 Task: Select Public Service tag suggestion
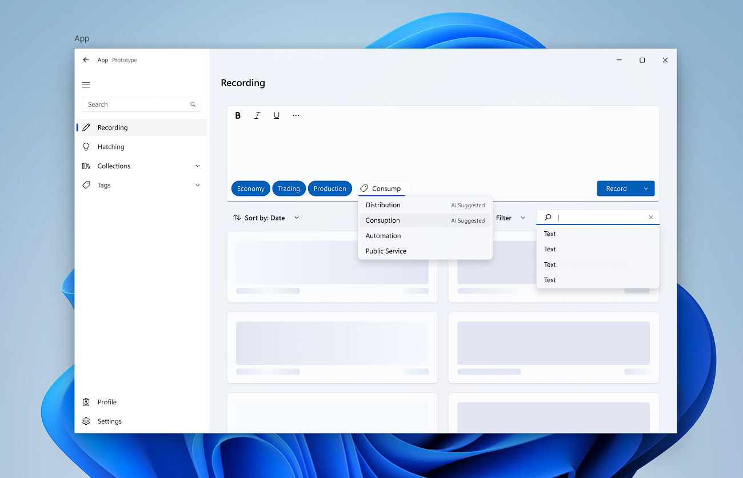tap(425, 251)
